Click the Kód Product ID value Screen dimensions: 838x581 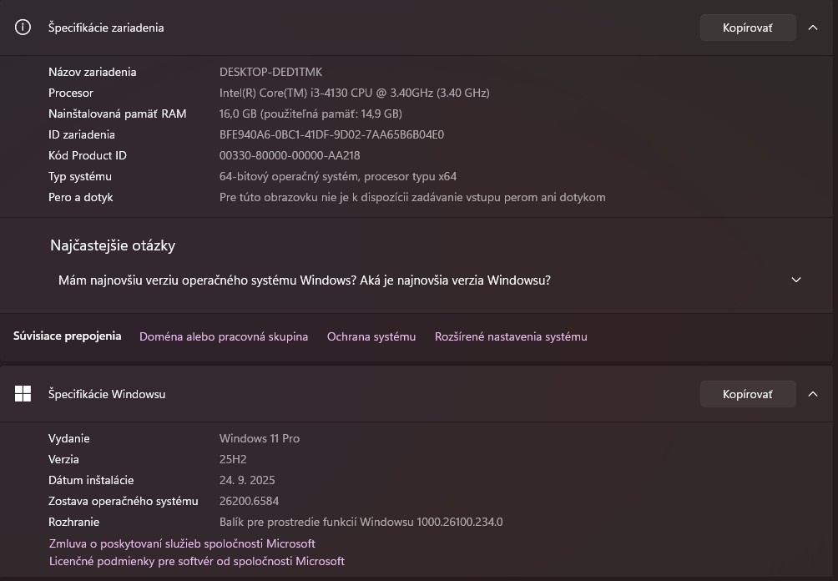coord(290,155)
